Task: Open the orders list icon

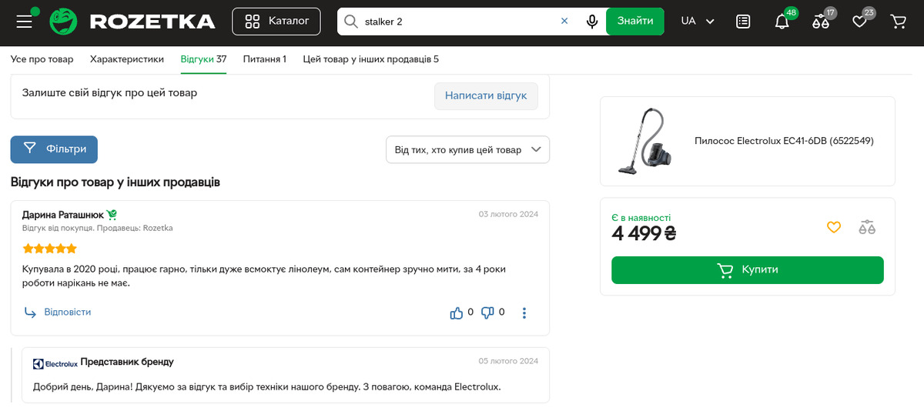Action: tap(743, 22)
